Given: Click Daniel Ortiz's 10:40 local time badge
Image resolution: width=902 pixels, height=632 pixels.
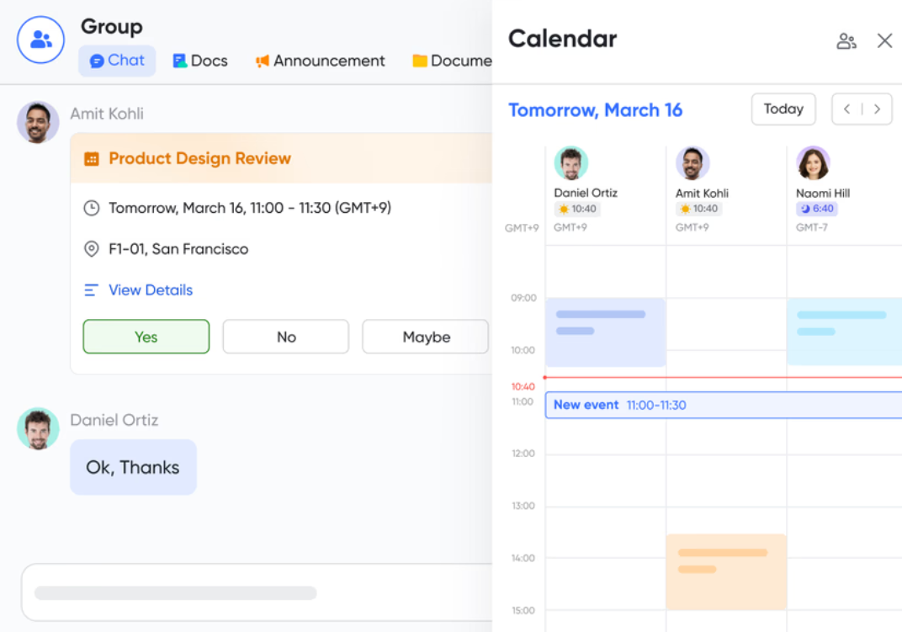Looking at the screenshot, I should 577,209.
